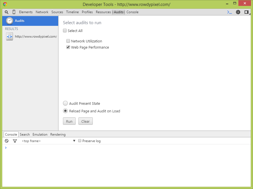The width and height of the screenshot is (253, 189).
Task: Open the top Console tab
Action: pos(132,12)
